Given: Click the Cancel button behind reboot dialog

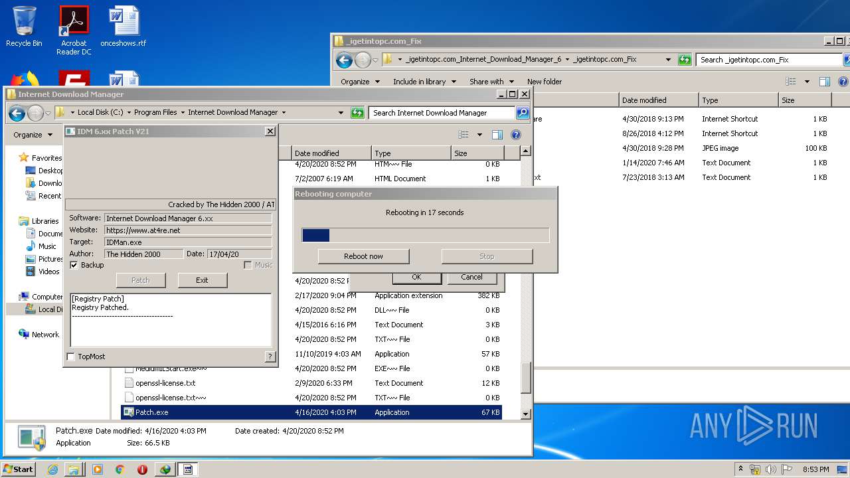Looking at the screenshot, I should [x=471, y=278].
